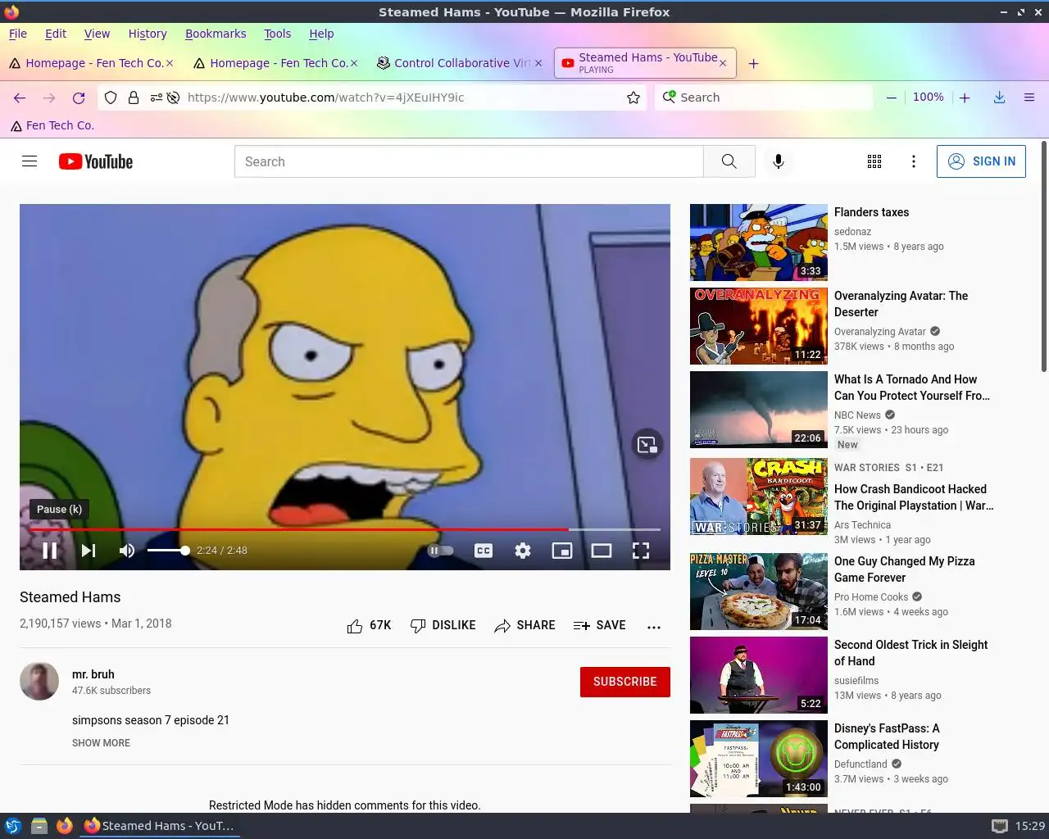1049x839 pixels.
Task: Open Firefox downloads panel
Action: click(1000, 98)
